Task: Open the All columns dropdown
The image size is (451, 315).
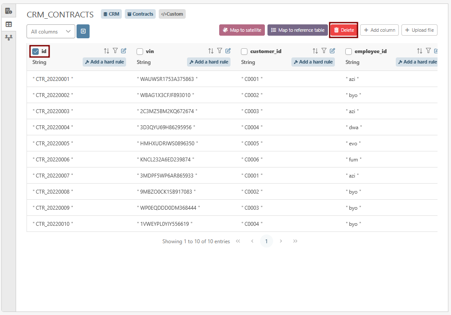Action: [50, 31]
